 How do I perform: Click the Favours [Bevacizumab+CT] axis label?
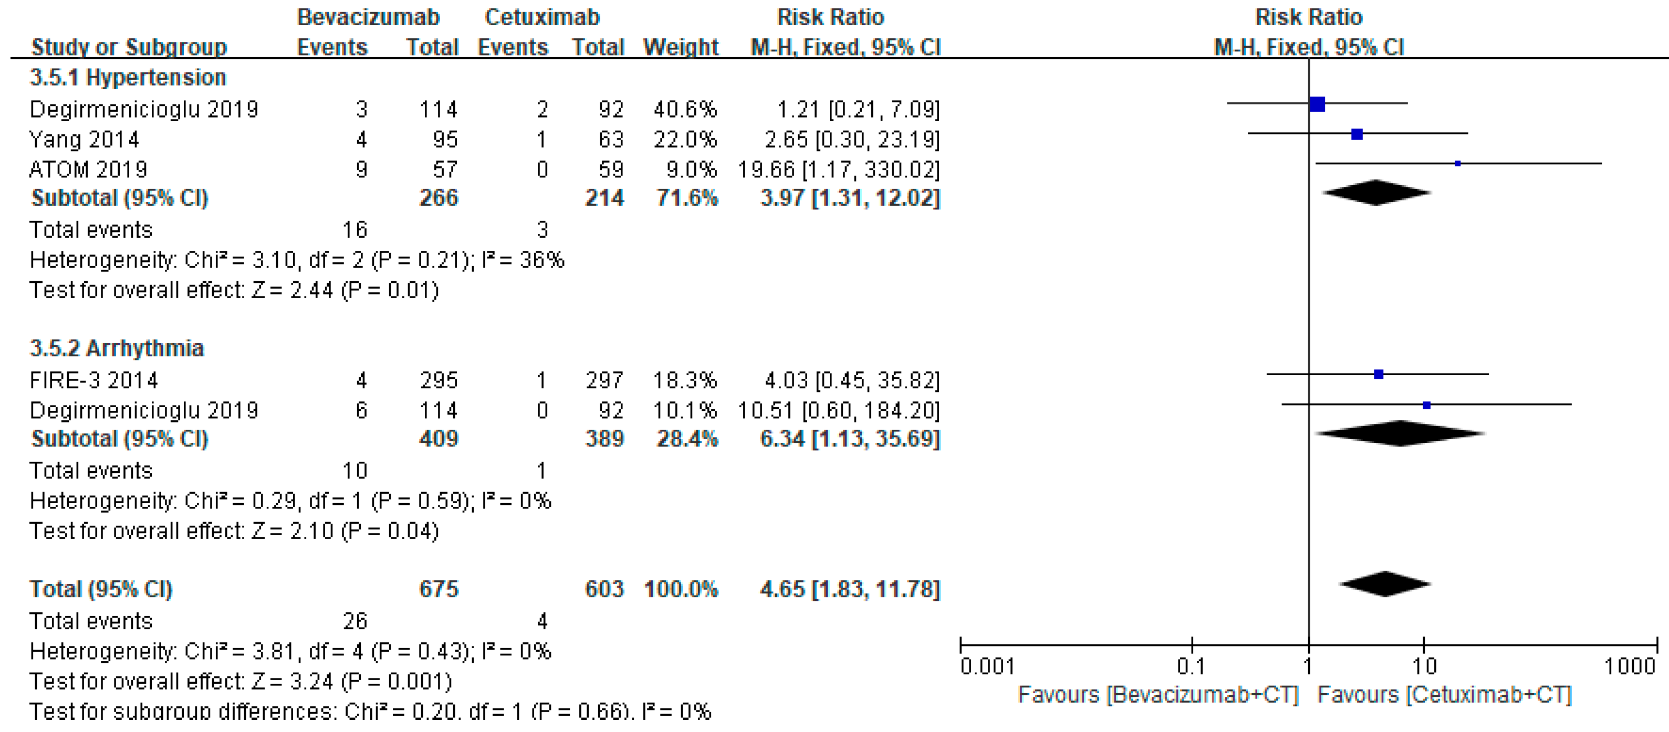coord(1159,695)
